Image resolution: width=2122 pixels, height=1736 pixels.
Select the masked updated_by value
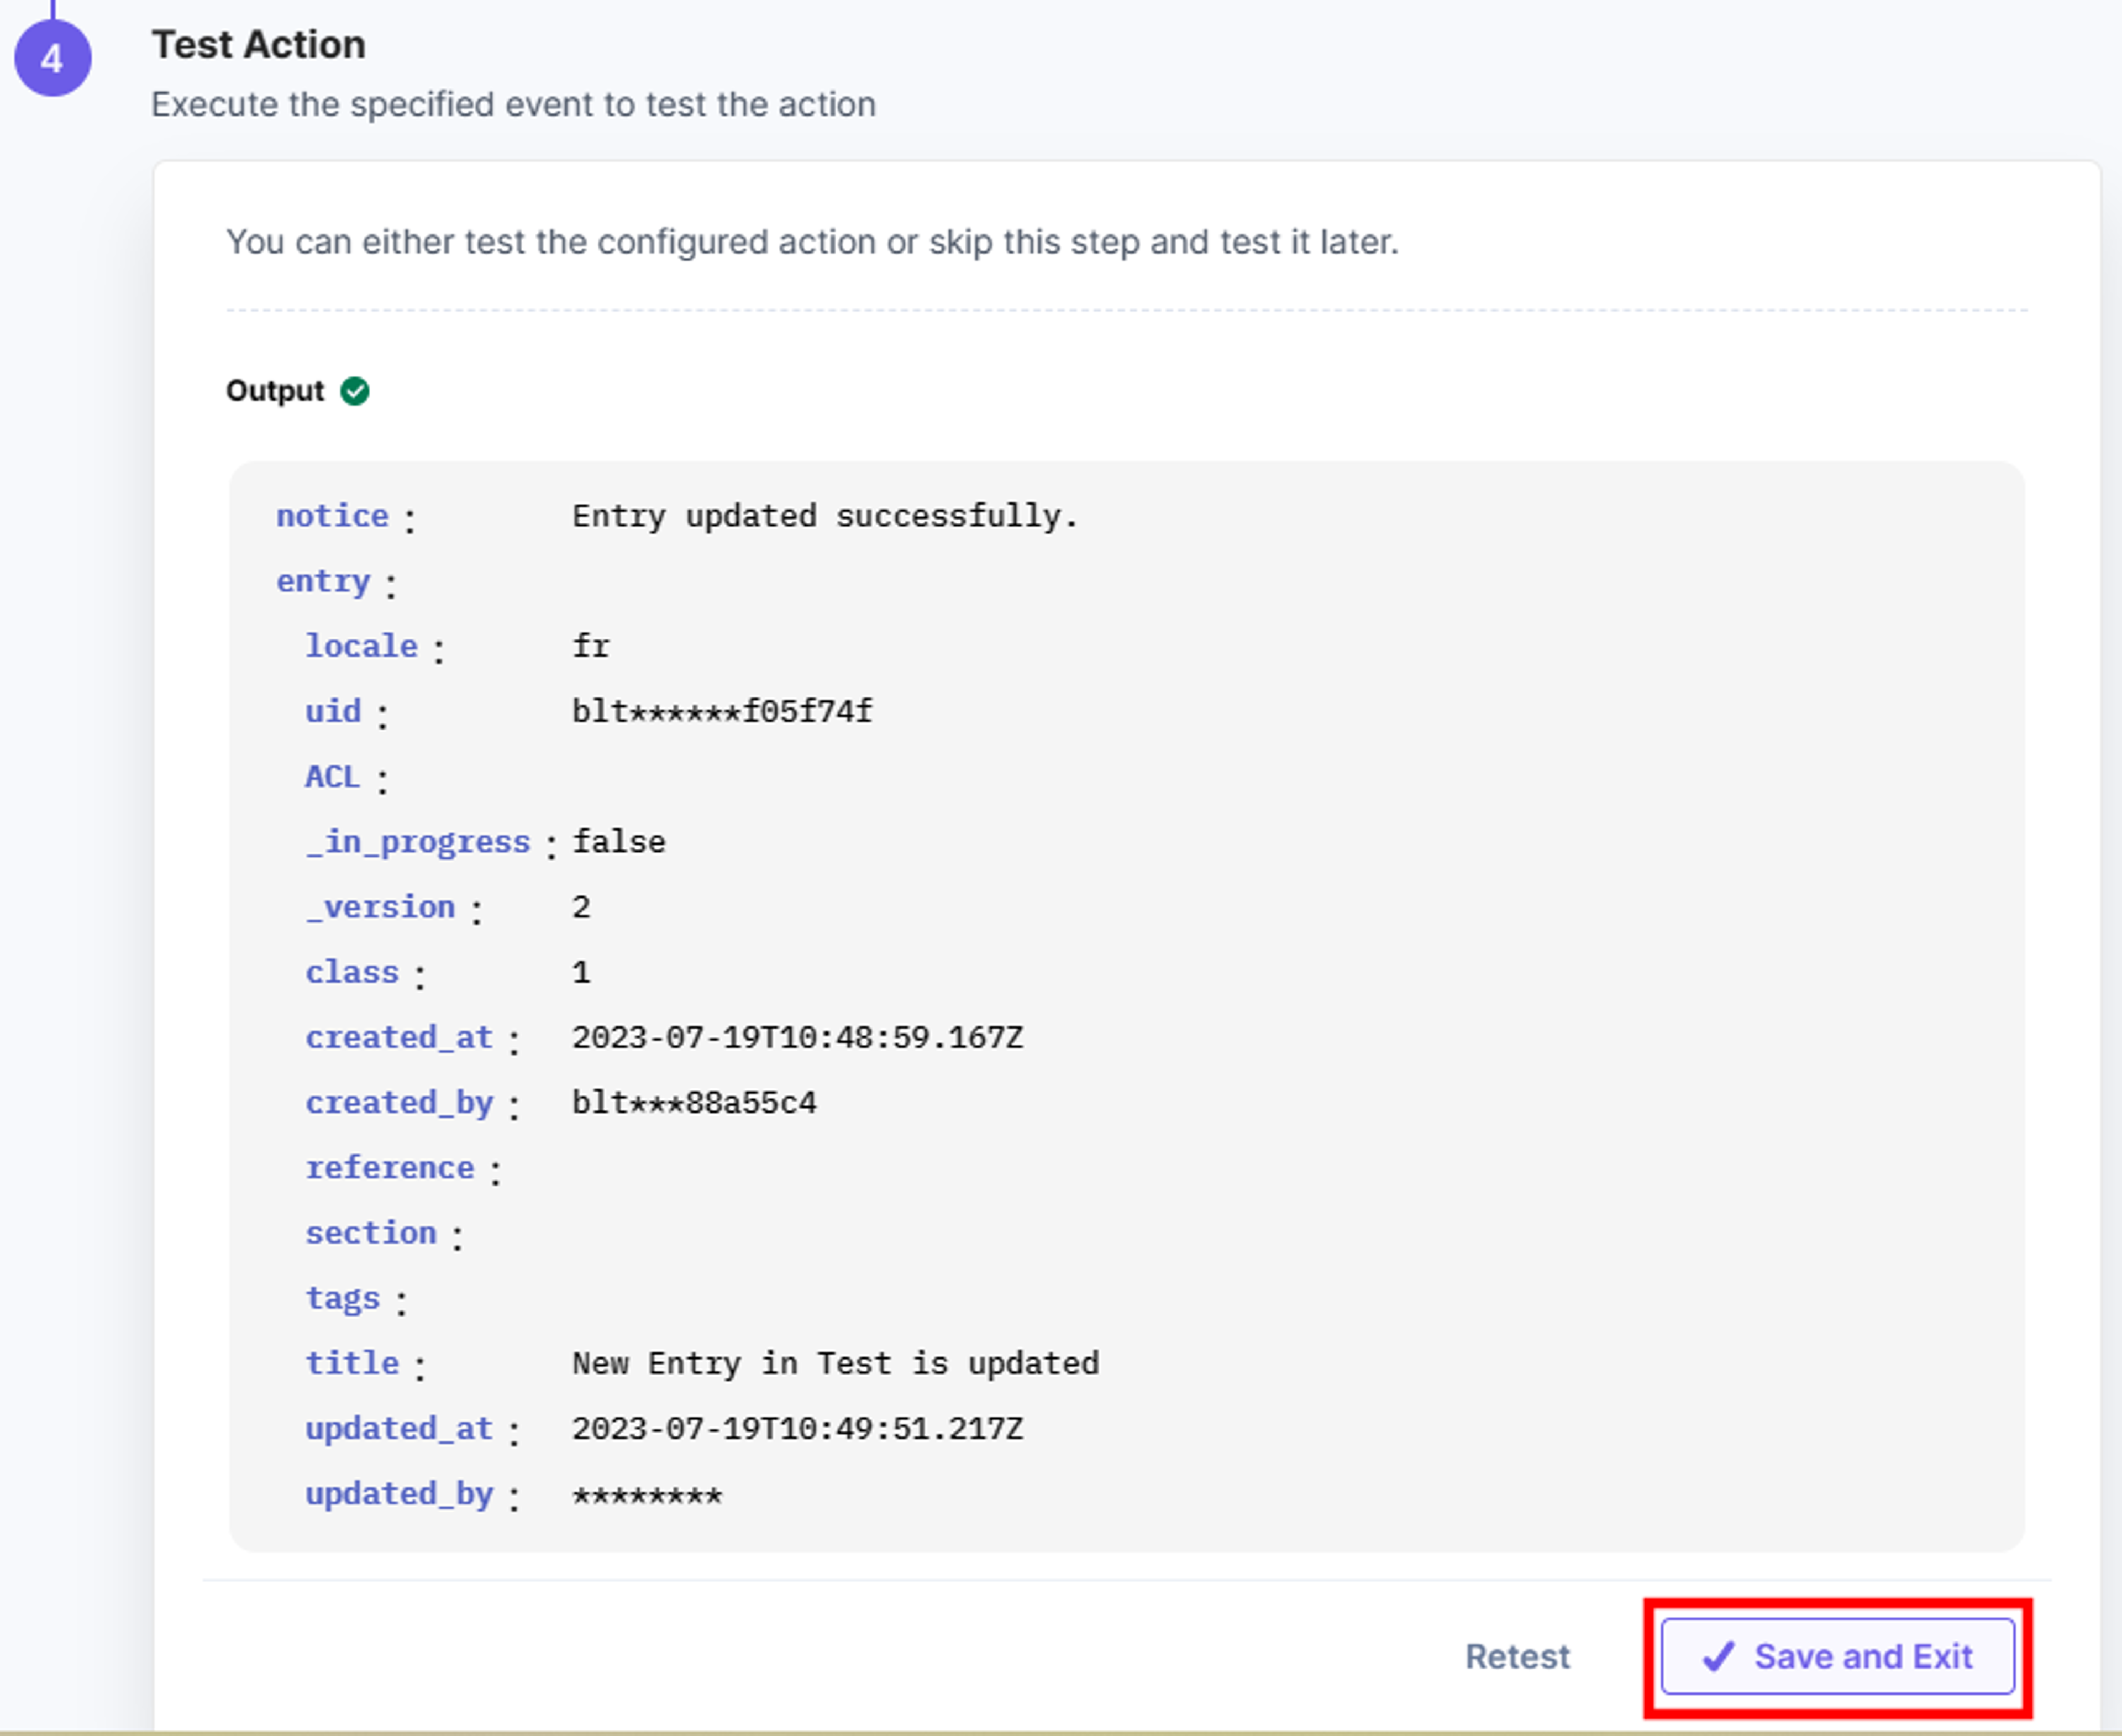pyautogui.click(x=647, y=1496)
